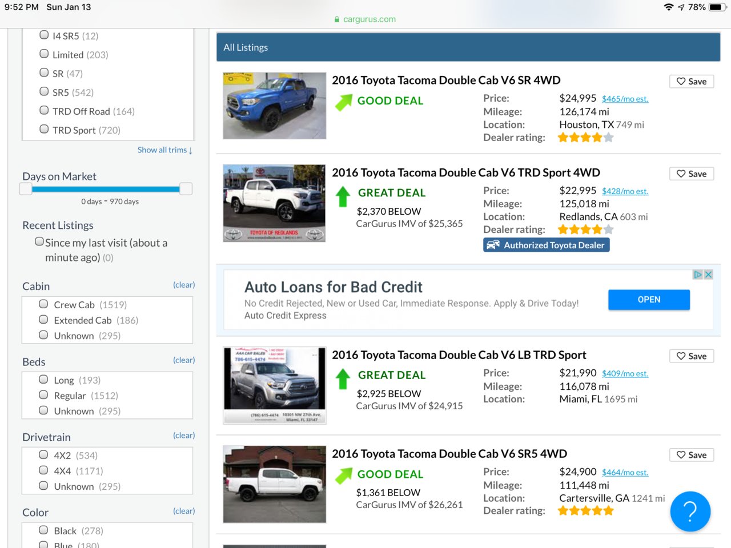Open the white Tacoma TRD Sport 4WD photo

[x=274, y=203]
